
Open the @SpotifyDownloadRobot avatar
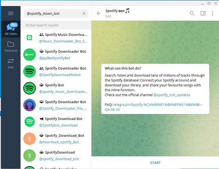(x=29, y=71)
